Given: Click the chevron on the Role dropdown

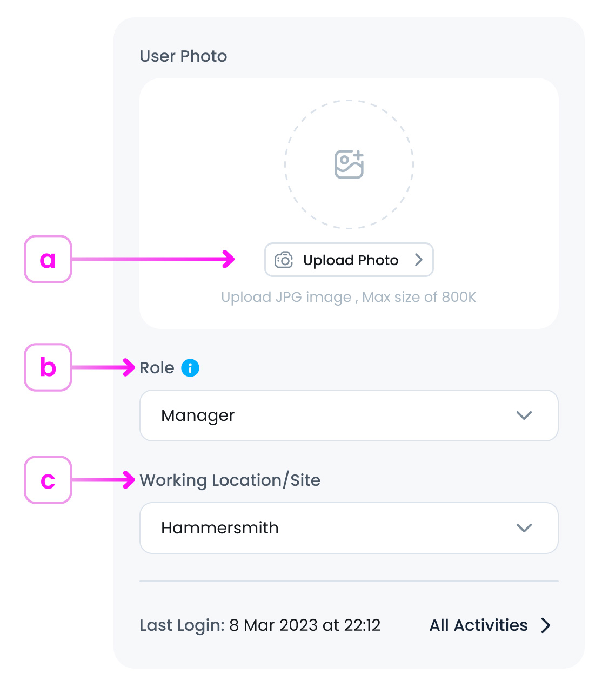Looking at the screenshot, I should coord(523,415).
